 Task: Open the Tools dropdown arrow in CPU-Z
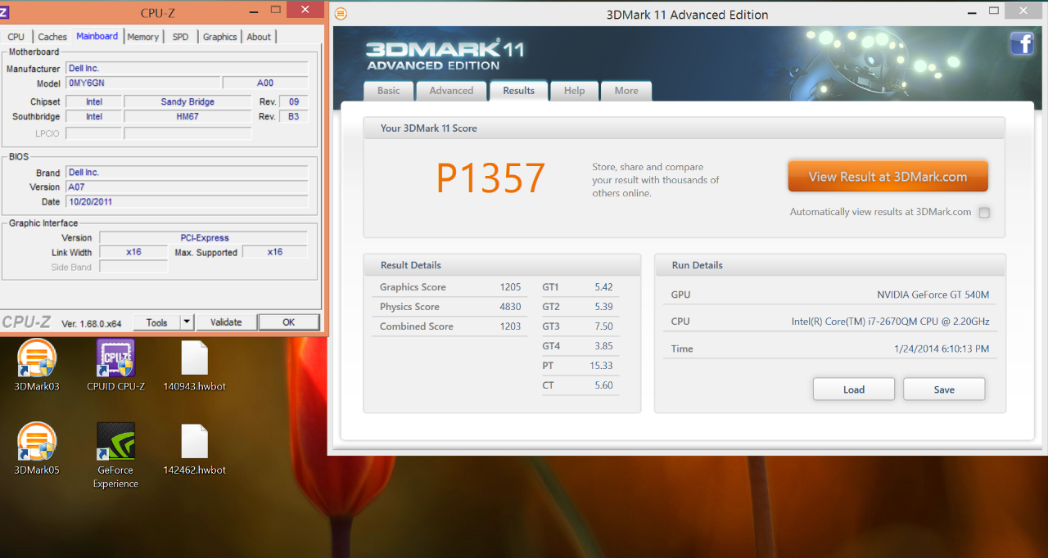click(x=187, y=322)
